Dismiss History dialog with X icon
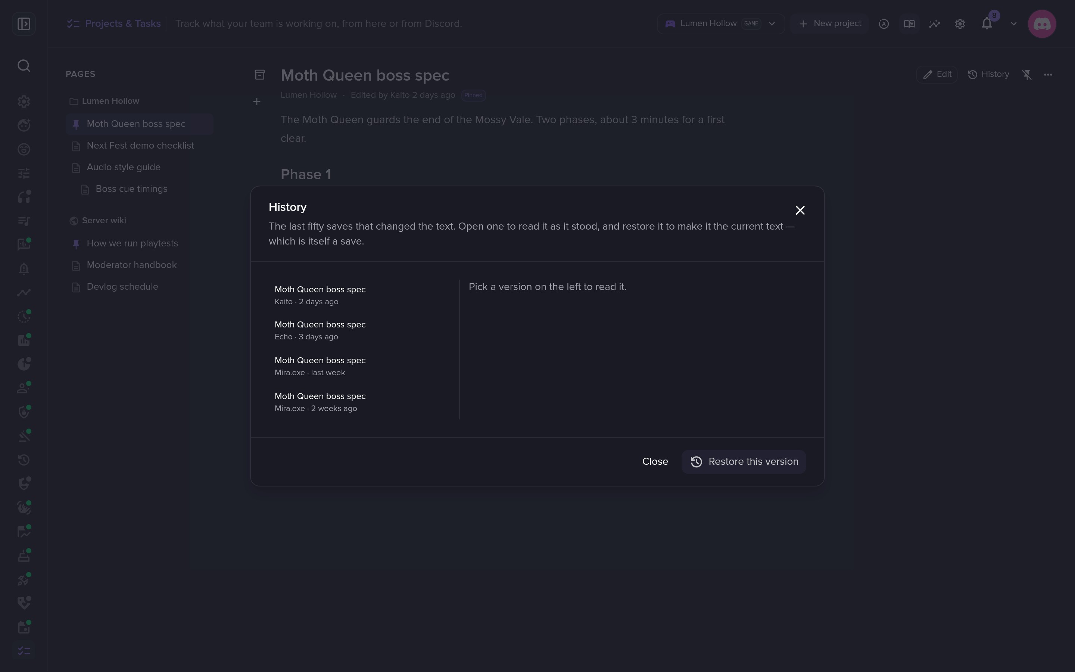The width and height of the screenshot is (1075, 672). pyautogui.click(x=800, y=210)
